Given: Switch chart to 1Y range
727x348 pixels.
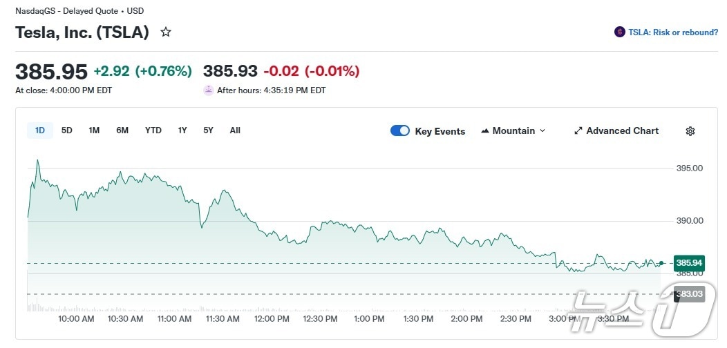Looking at the screenshot, I should click(182, 130).
